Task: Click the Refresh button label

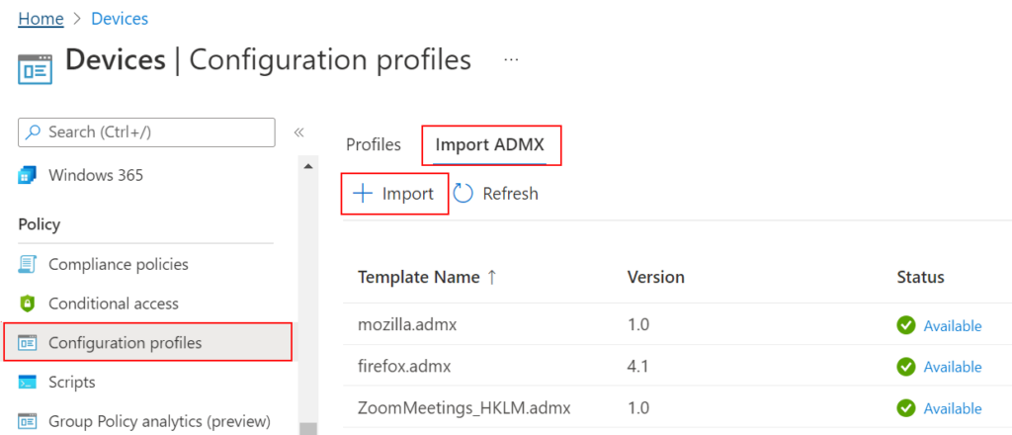Action: pos(510,194)
